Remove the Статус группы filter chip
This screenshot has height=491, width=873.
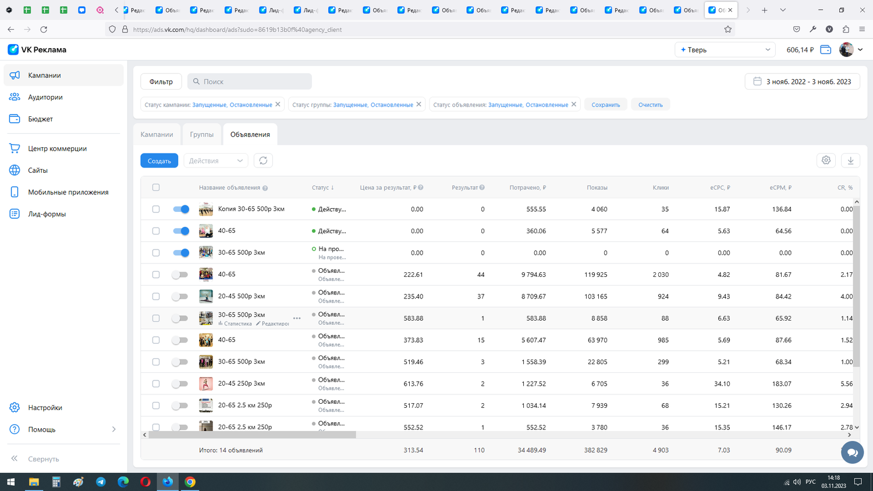tap(418, 105)
